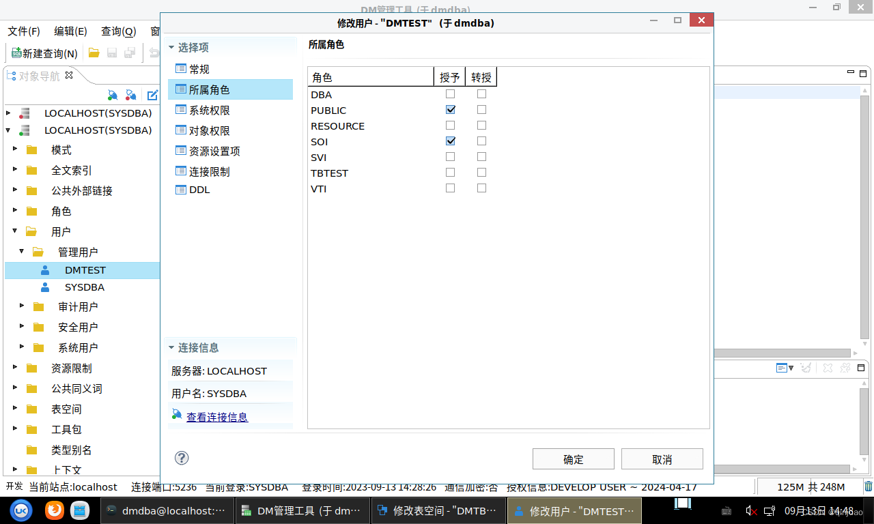The height and width of the screenshot is (524, 874).
Task: Select 对象权限 in the options list
Action: (230, 130)
